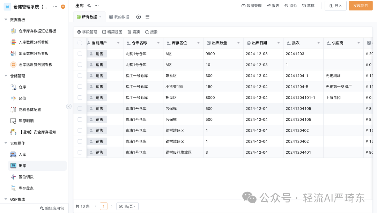Viewport: 377px width, 213px height.
Task: Open the more options menu beside 出库
Action: click(97, 6)
